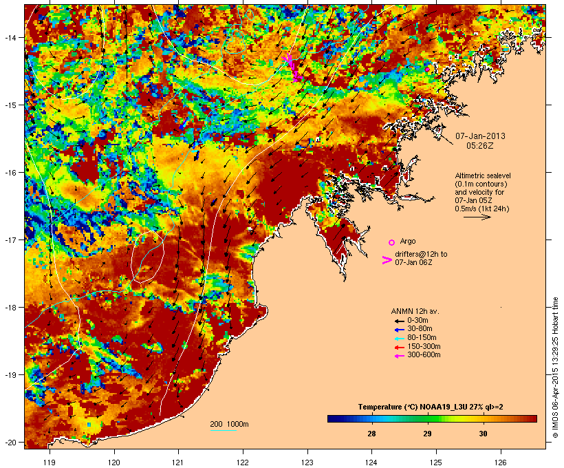Click the latitude label -16
This screenshot has height=468, width=564.
(x=10, y=173)
